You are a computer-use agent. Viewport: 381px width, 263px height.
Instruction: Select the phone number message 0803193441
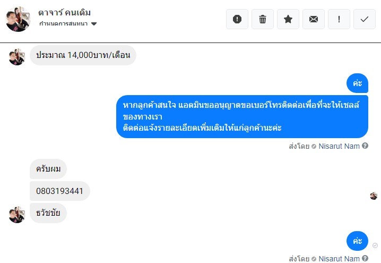click(60, 191)
